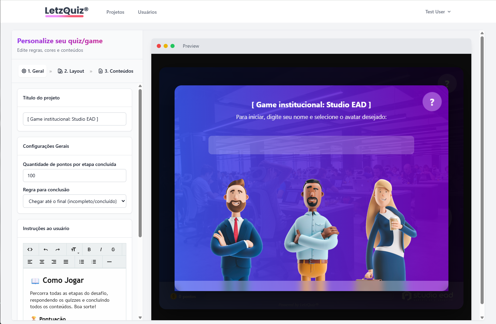
Task: Expand the Test User account menu
Action: click(438, 12)
